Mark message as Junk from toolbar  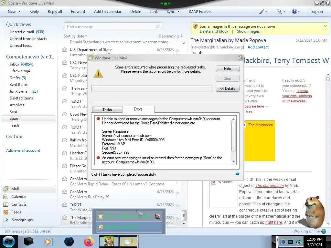pyautogui.click(x=154, y=12)
